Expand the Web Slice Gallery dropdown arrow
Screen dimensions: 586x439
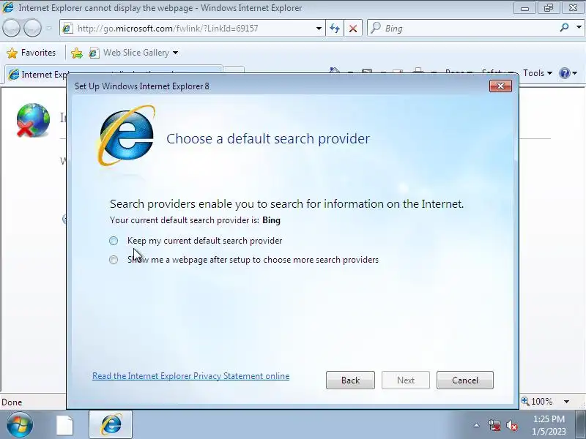175,53
